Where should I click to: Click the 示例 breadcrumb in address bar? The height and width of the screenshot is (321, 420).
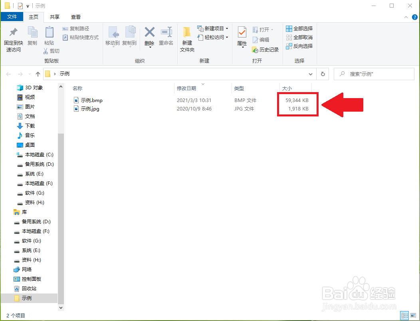65,74
